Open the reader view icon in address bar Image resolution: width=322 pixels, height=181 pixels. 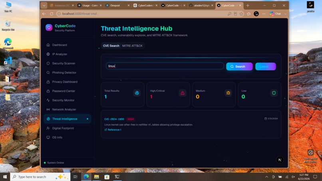pos(235,14)
